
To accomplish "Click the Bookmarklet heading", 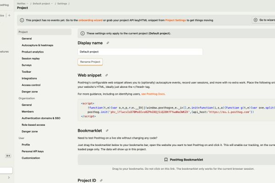I will point(90,131).
